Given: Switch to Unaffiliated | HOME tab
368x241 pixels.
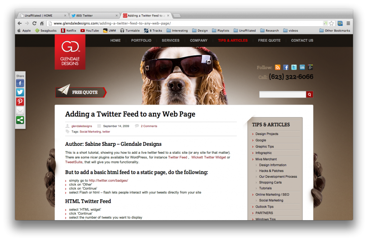Looking at the screenshot, I should click(42, 15).
